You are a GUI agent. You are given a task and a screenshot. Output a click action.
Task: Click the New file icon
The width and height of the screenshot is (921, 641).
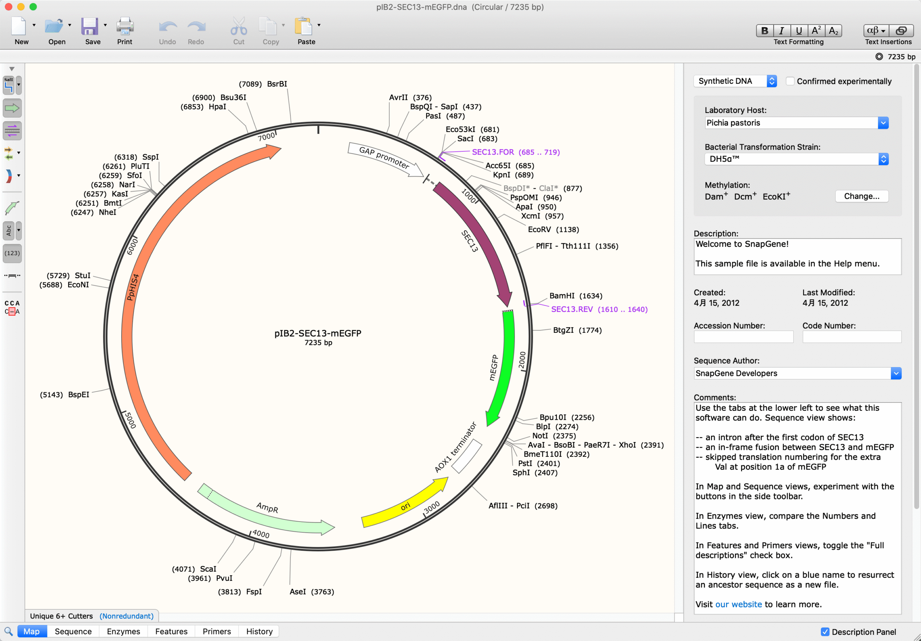tap(18, 27)
